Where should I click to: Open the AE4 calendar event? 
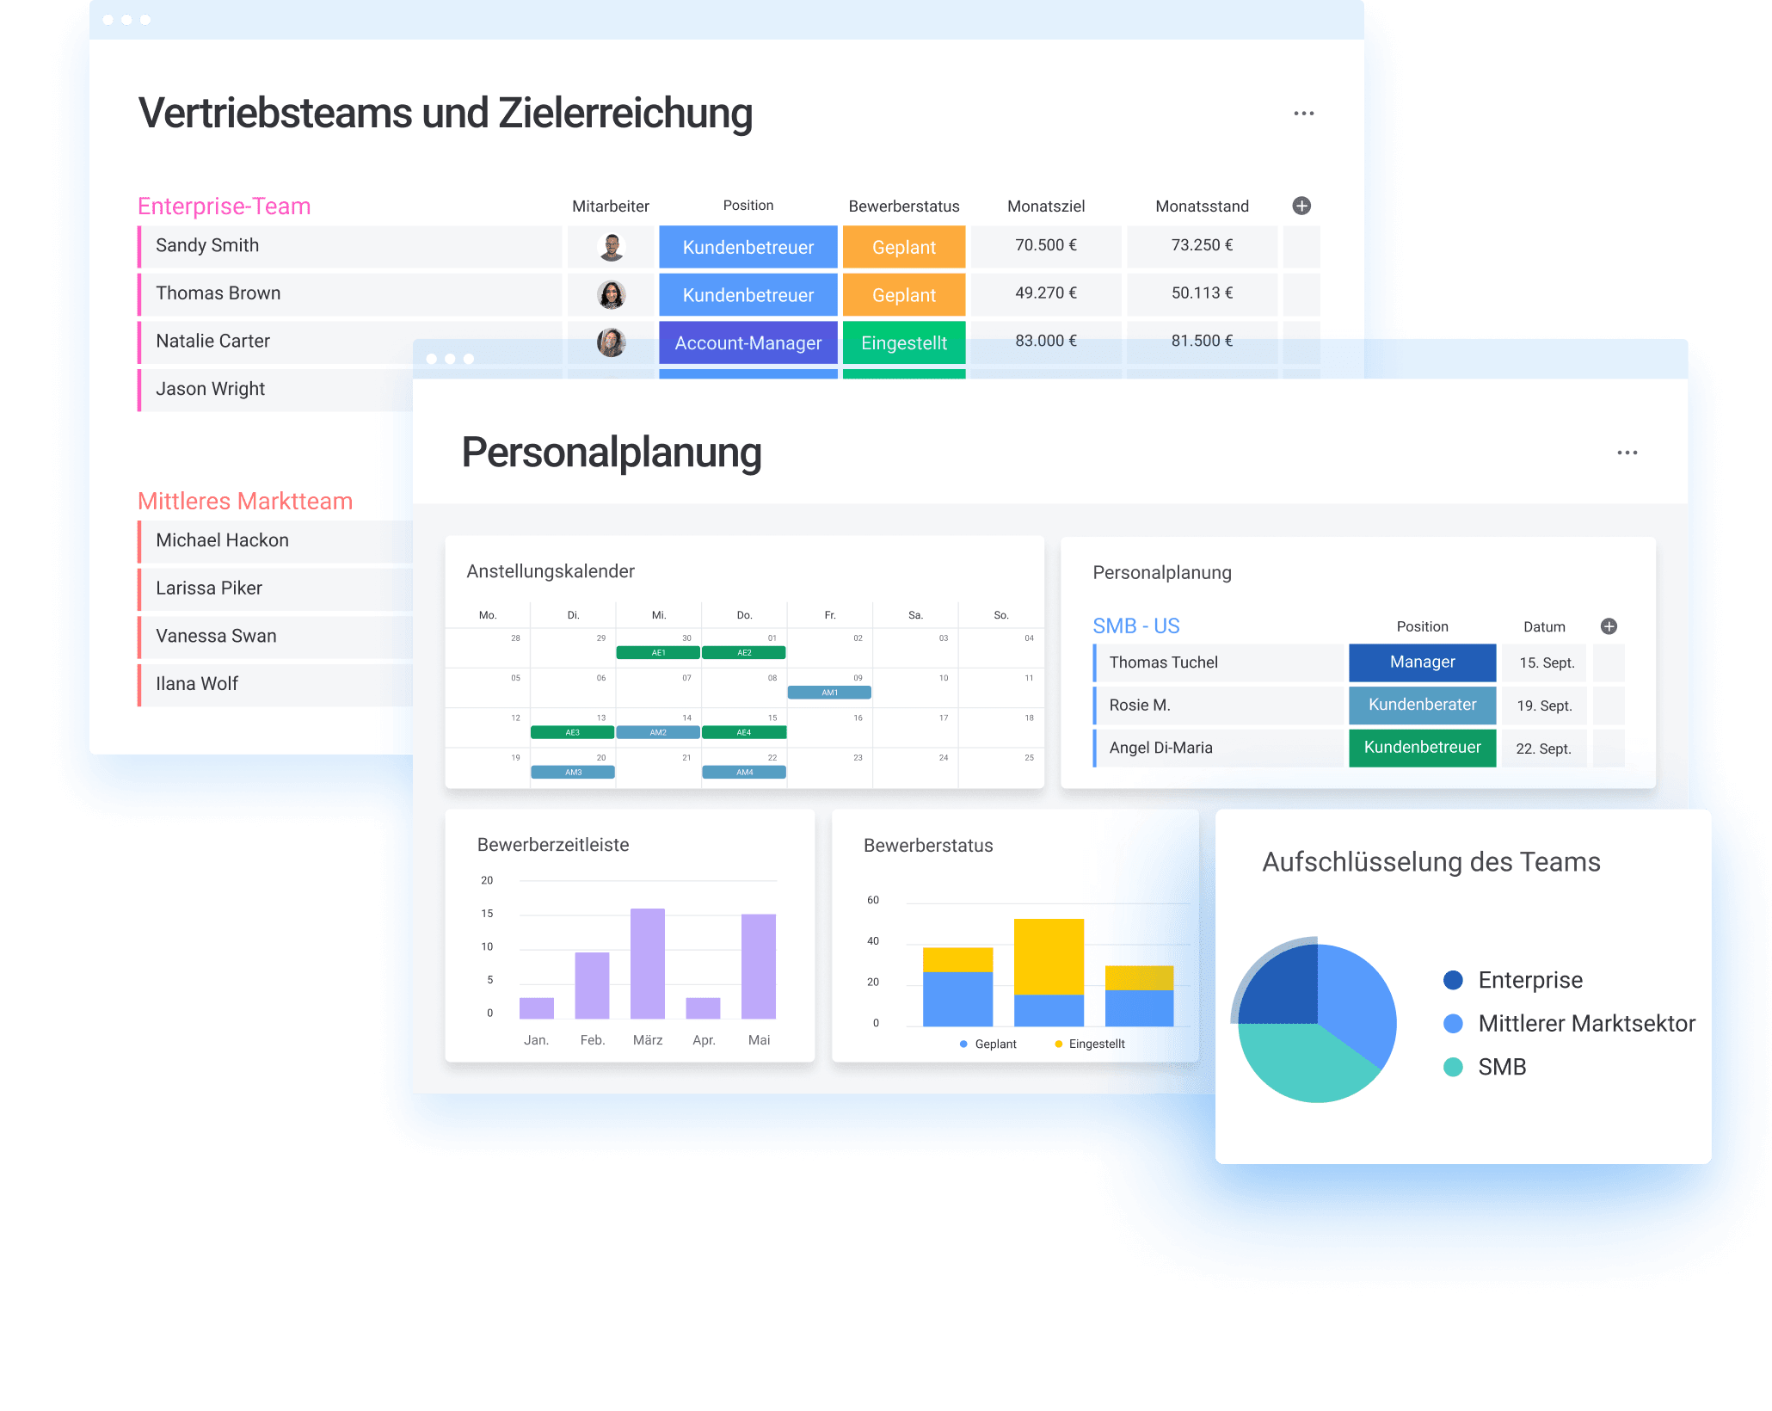tap(744, 733)
